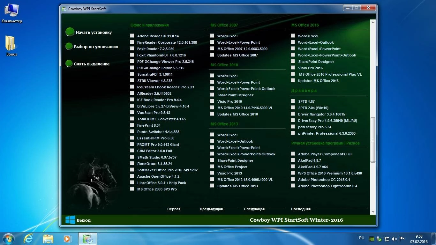Click Снять выделение label
436x245 pixels.
pos(92,64)
